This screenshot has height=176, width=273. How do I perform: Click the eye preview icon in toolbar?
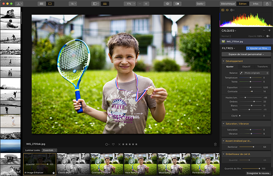pyautogui.click(x=167, y=3)
